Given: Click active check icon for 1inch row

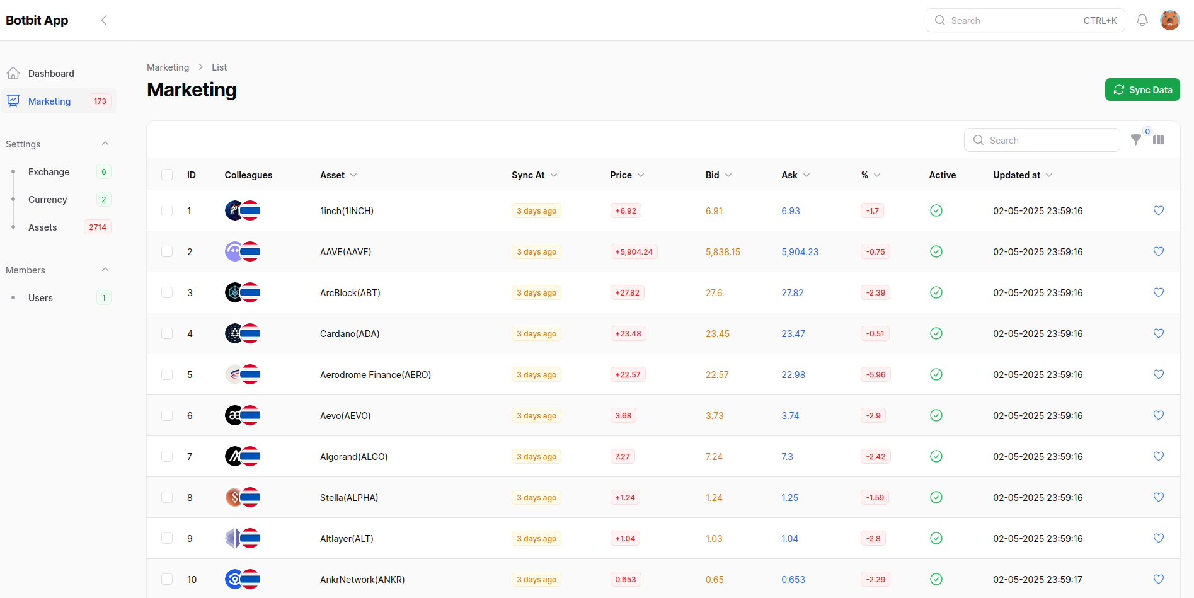Looking at the screenshot, I should tap(936, 210).
